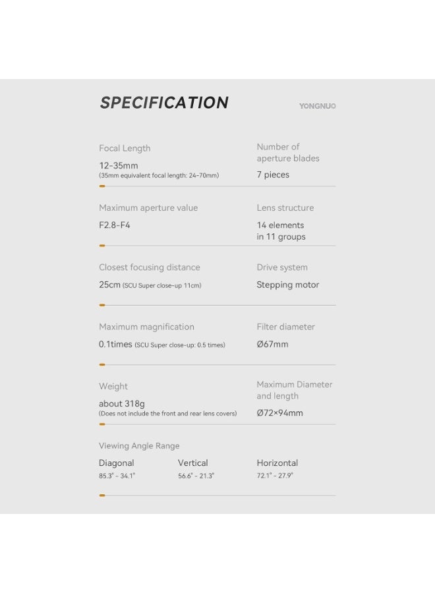Image resolution: width=435 pixels, height=593 pixels.
Task: Click the orange marker under Viewing Angle Range
Action: point(102,495)
